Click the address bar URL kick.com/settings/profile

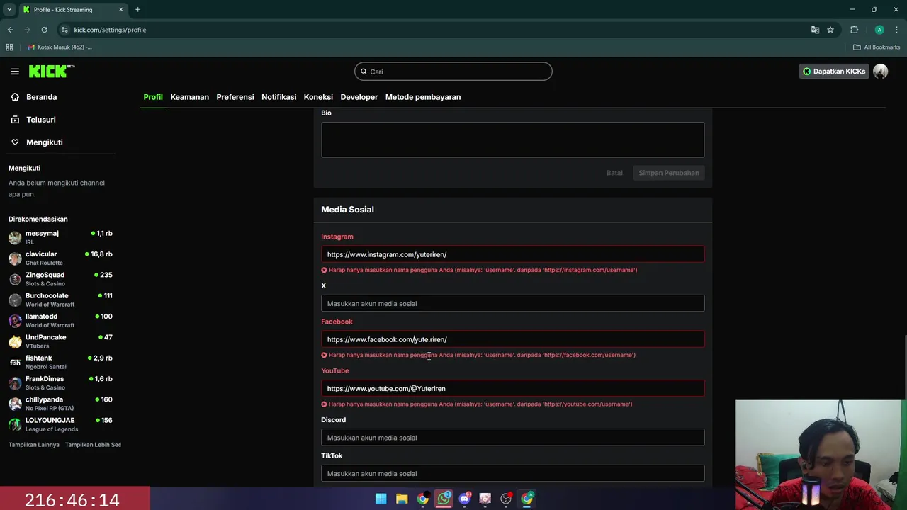click(111, 30)
